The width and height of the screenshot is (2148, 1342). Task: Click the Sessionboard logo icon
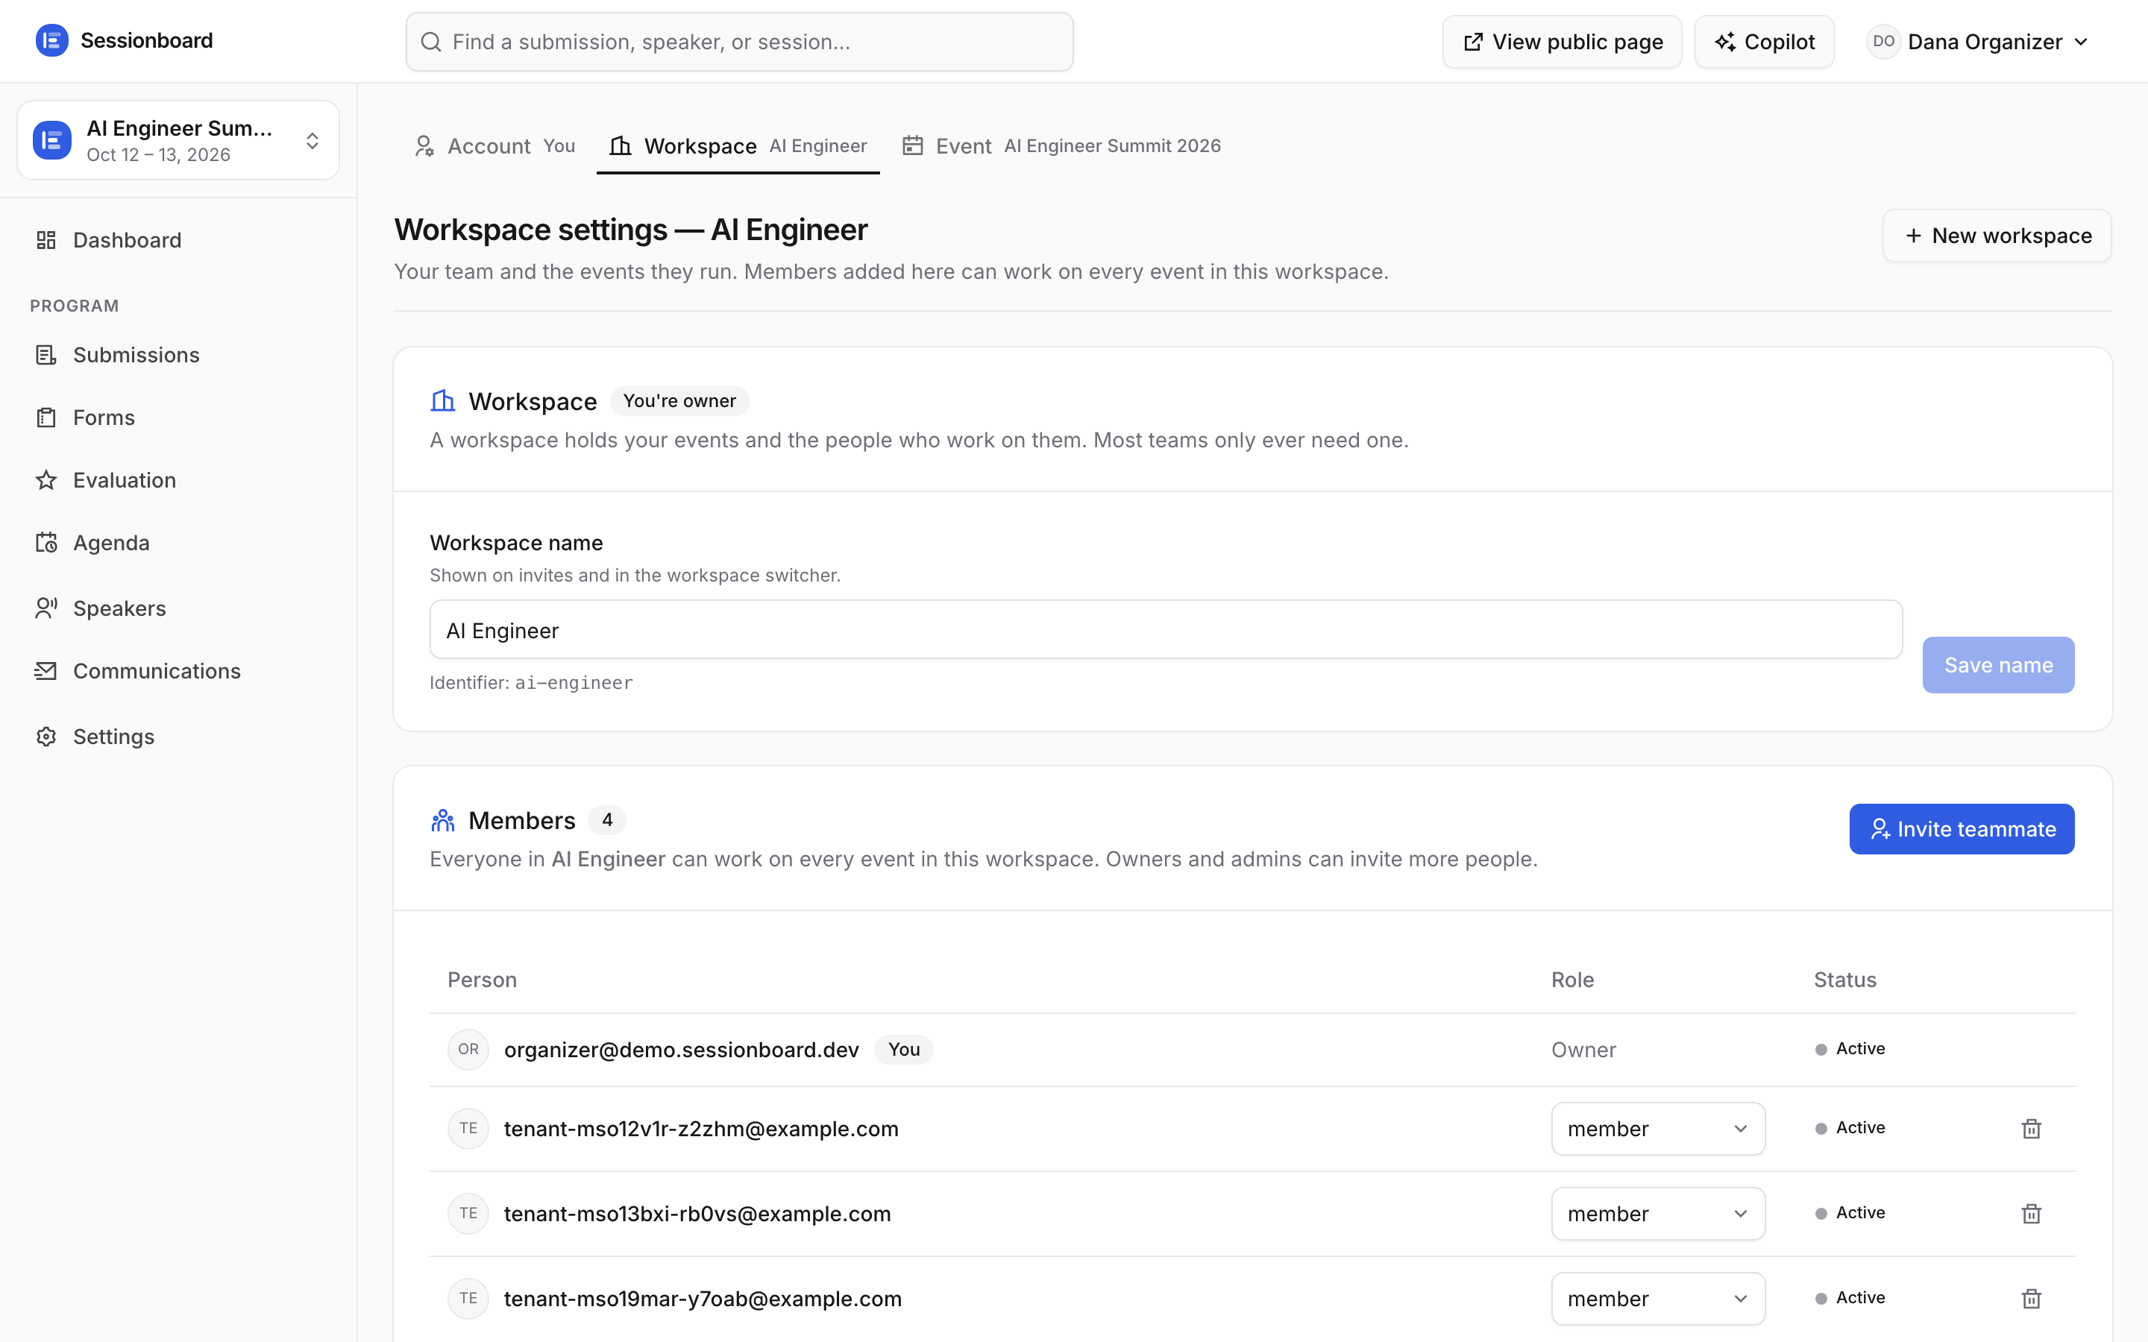(51, 41)
